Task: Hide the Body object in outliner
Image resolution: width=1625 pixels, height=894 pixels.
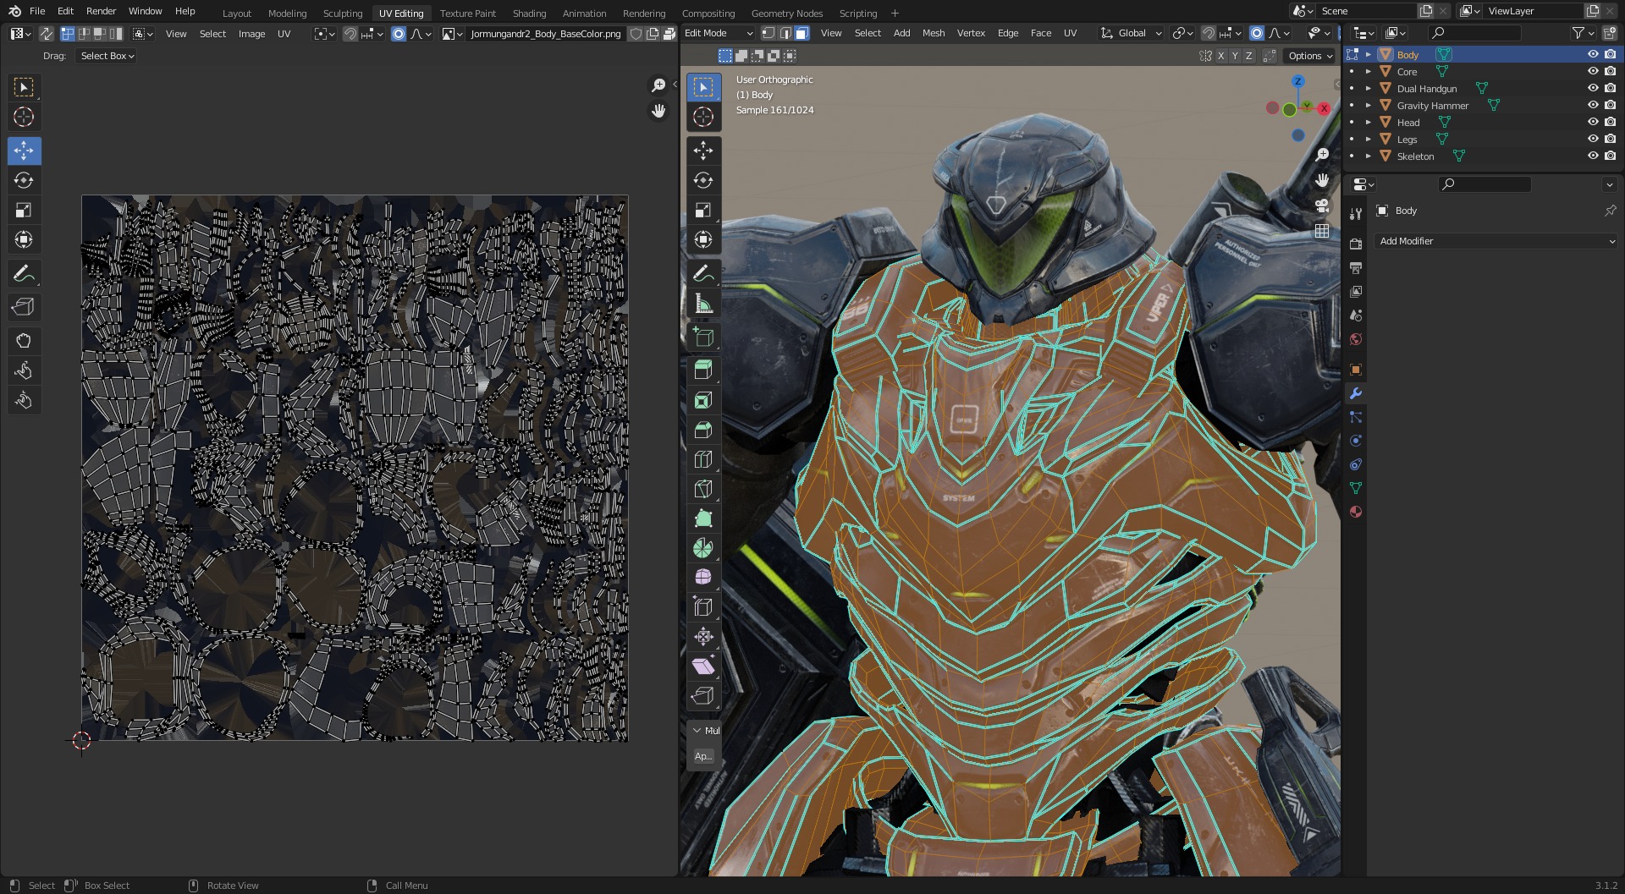Action: [x=1593, y=54]
